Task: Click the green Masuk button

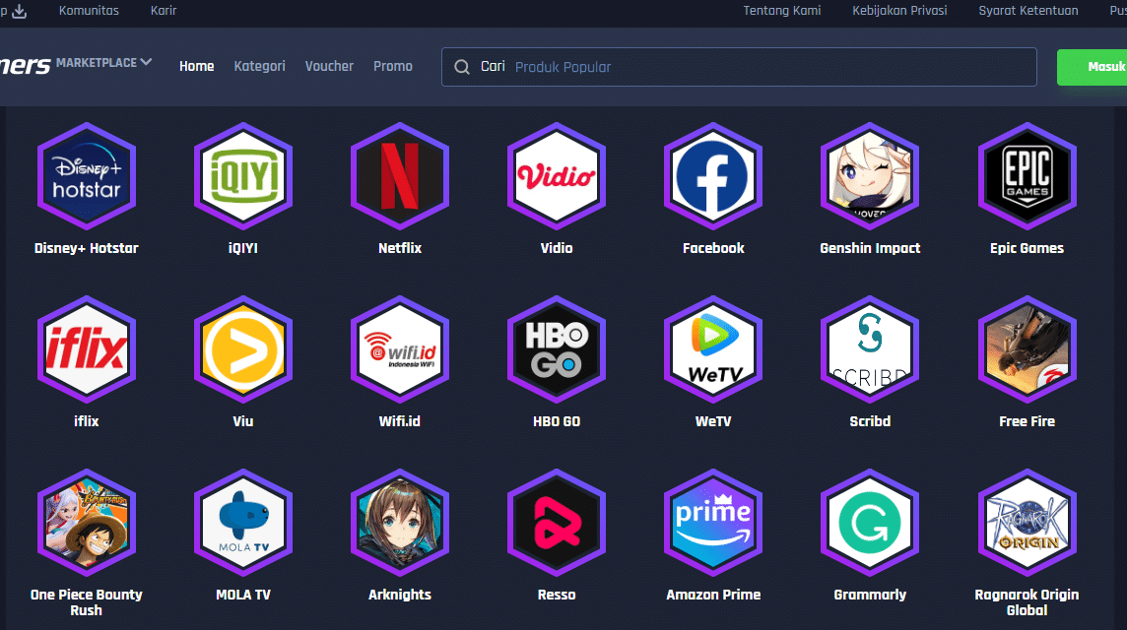Action: click(1093, 67)
